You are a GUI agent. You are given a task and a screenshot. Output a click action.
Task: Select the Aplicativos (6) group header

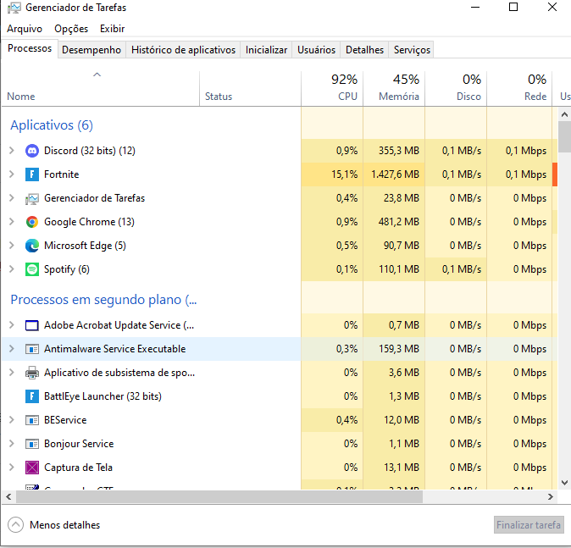tap(52, 125)
